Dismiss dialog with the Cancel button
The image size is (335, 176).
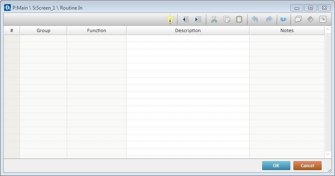(307, 166)
